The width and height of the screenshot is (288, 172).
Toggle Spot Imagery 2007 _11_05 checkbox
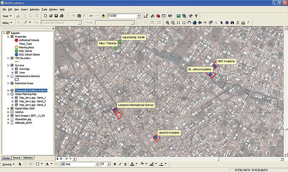click(12, 116)
